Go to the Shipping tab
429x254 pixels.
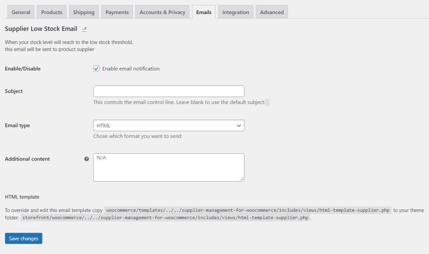coord(84,12)
